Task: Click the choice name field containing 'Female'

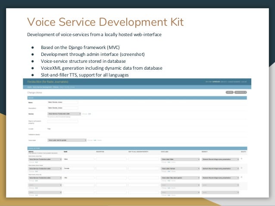Action: click(x=78, y=168)
